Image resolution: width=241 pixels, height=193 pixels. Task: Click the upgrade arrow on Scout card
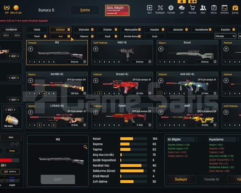pyautogui.click(x=161, y=49)
